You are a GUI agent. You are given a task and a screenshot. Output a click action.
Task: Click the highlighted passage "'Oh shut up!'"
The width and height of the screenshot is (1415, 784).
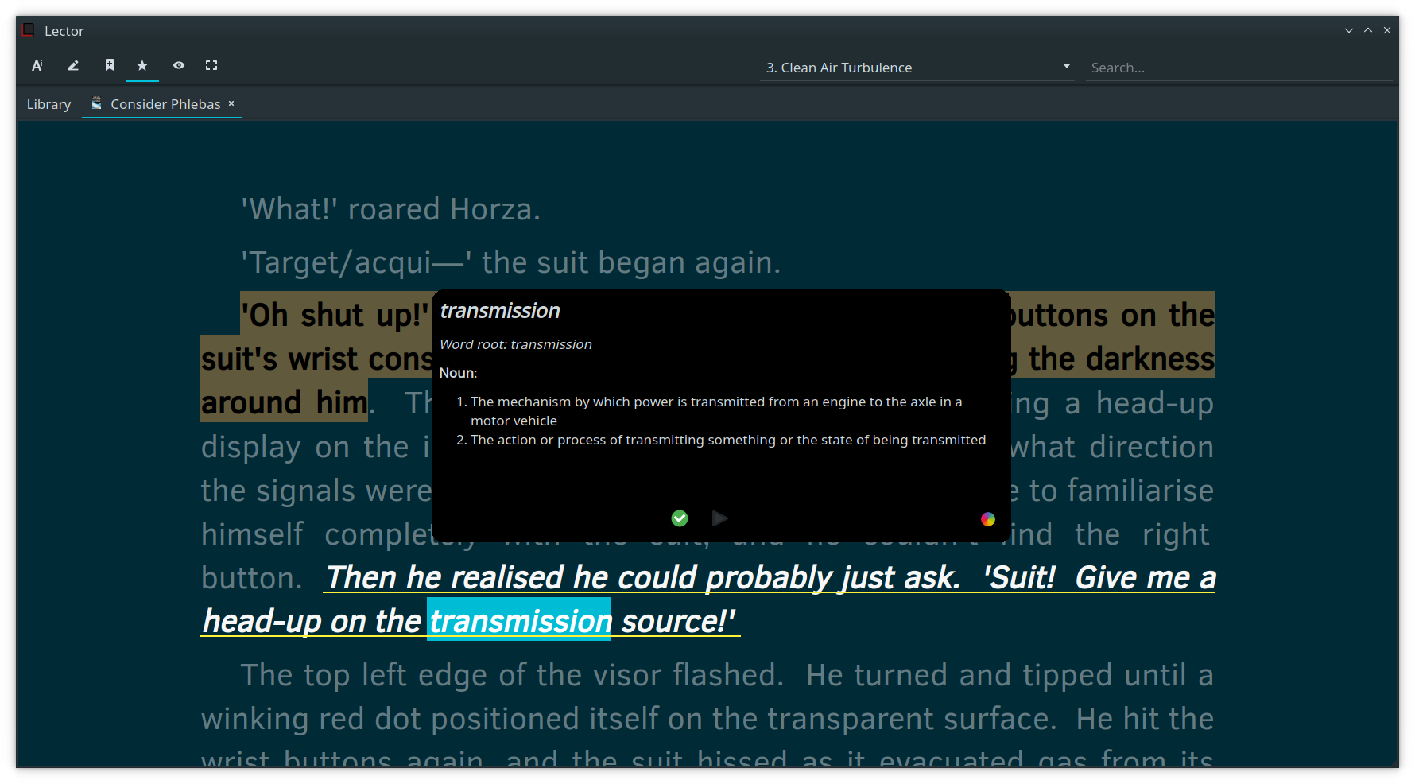pos(335,315)
